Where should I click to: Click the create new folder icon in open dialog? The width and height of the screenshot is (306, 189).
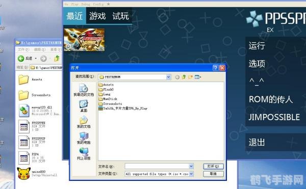point(190,77)
